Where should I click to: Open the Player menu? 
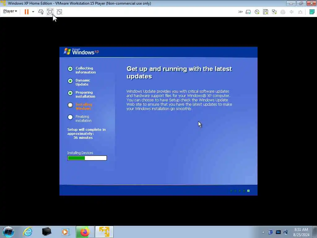10,11
